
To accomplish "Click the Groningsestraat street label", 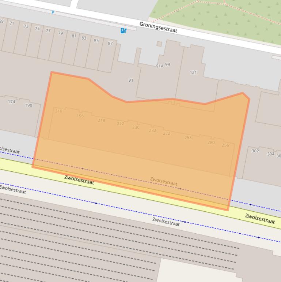I will coord(158,27).
